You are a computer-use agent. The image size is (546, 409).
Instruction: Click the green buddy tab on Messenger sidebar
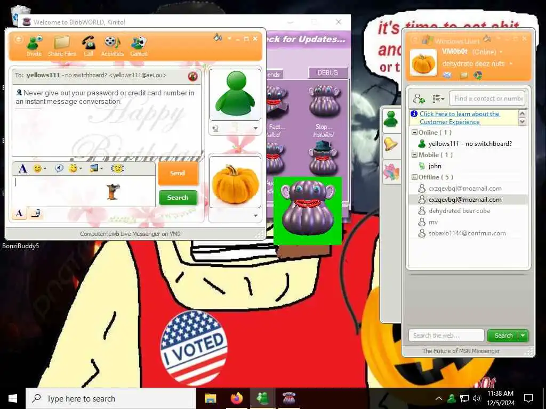click(391, 119)
